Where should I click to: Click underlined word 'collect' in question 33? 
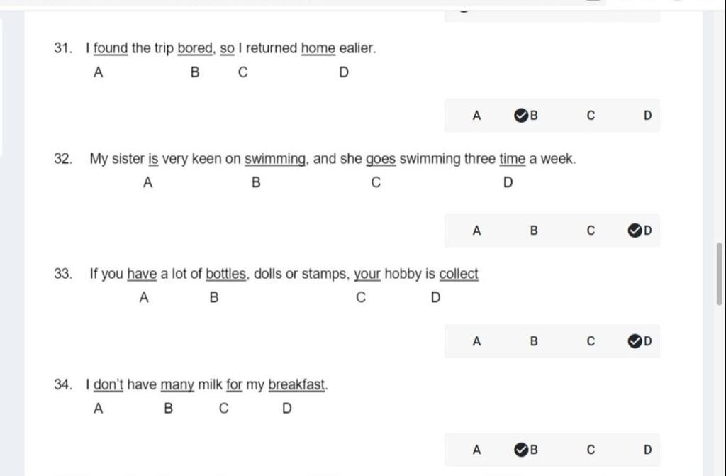click(x=459, y=274)
